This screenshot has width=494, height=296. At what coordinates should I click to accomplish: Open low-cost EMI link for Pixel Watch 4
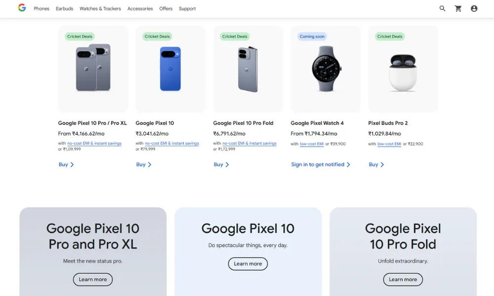[x=312, y=144]
